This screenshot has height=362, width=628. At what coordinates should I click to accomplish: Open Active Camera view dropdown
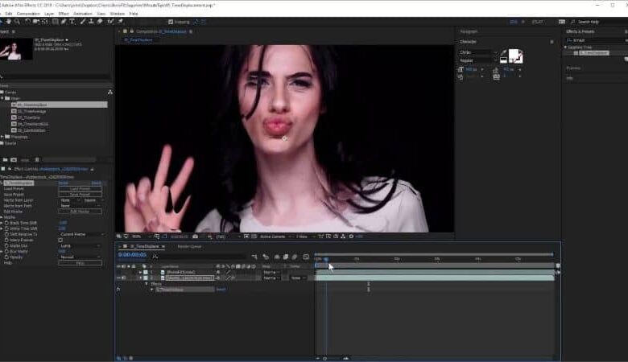click(x=274, y=237)
